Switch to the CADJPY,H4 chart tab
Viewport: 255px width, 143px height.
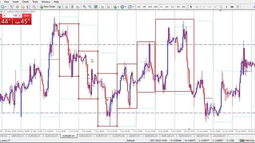coord(119,136)
